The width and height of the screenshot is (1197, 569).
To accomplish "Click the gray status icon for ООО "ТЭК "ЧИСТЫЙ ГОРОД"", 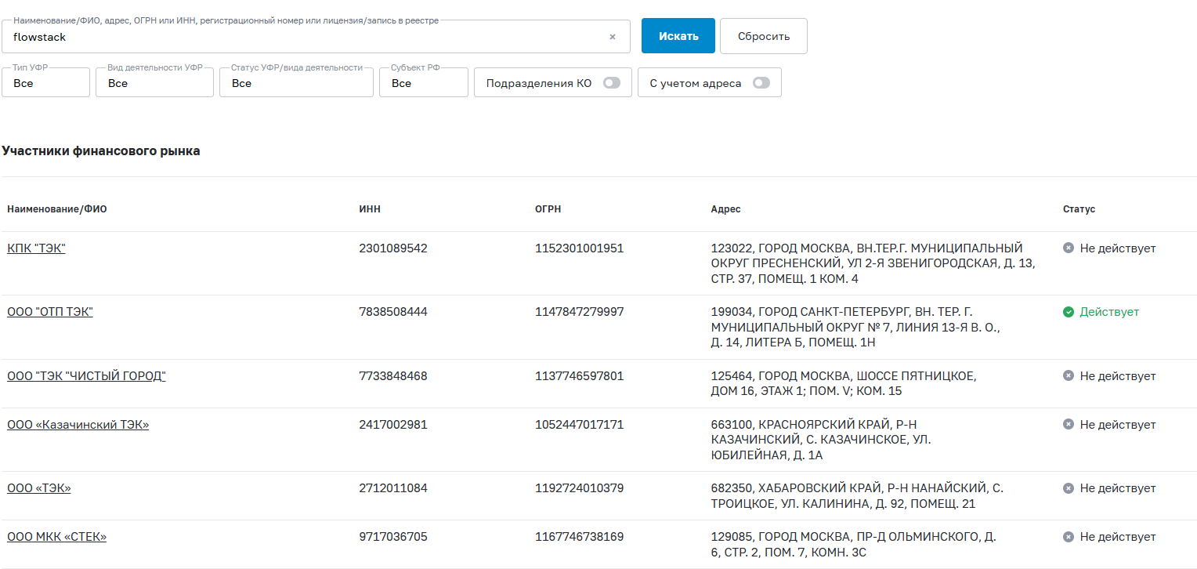I will [1068, 376].
